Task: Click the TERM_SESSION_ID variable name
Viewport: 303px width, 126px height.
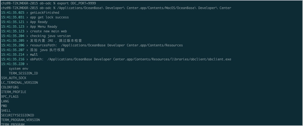Action: [23, 73]
